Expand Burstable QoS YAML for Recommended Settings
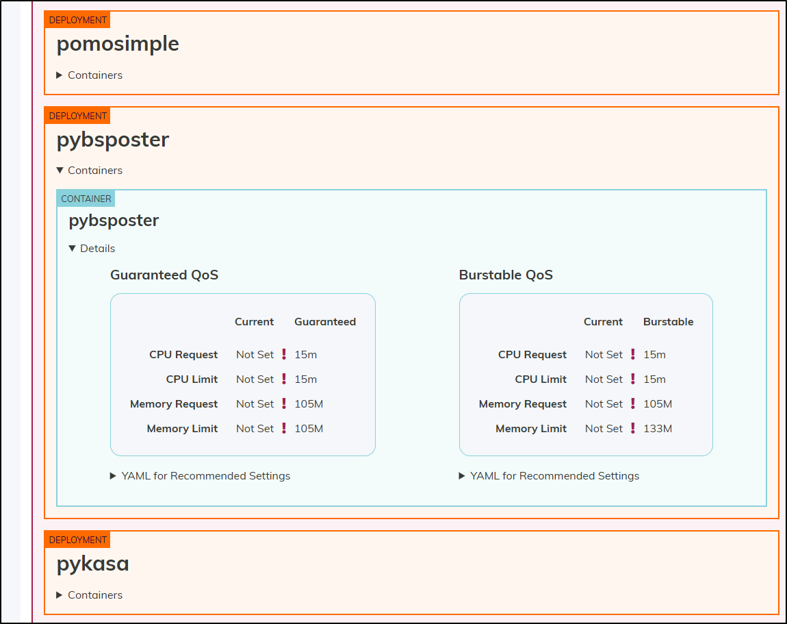 tap(549, 476)
